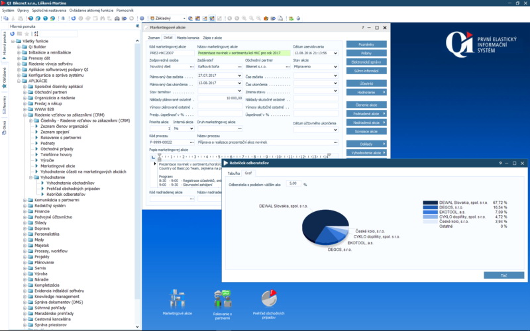Open Marketingové akcie in the tree

tap(58, 166)
